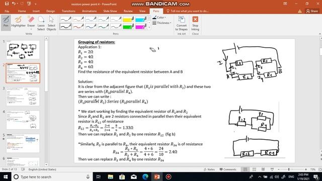The height and width of the screenshot is (181, 322).
Task: Click Convert to Shapes
Action: tap(181, 23)
